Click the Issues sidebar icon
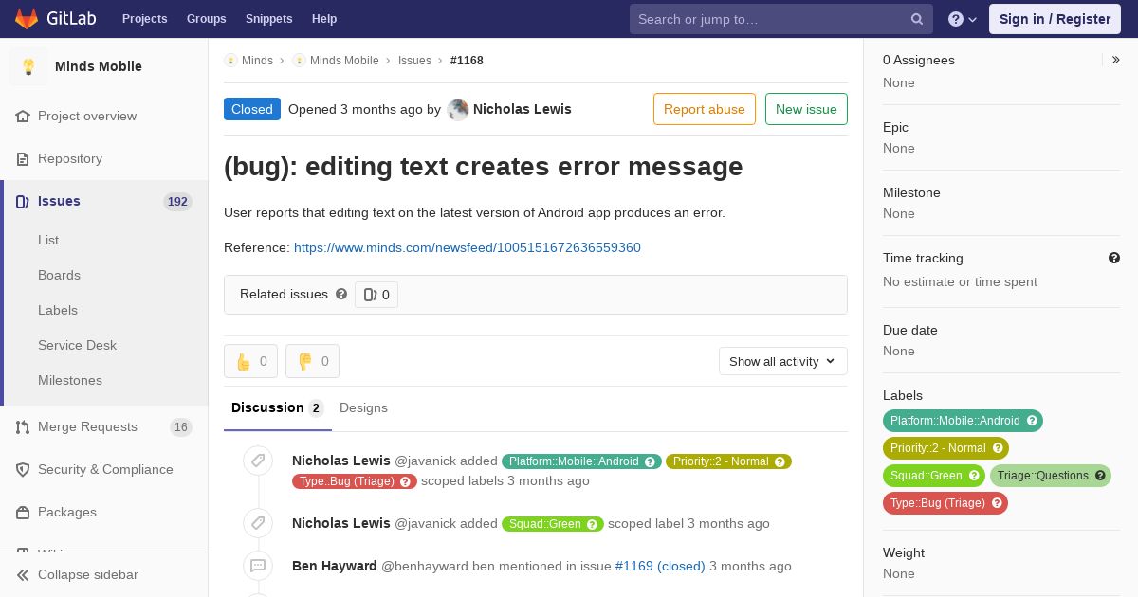Image resolution: width=1138 pixels, height=597 pixels. (x=23, y=201)
